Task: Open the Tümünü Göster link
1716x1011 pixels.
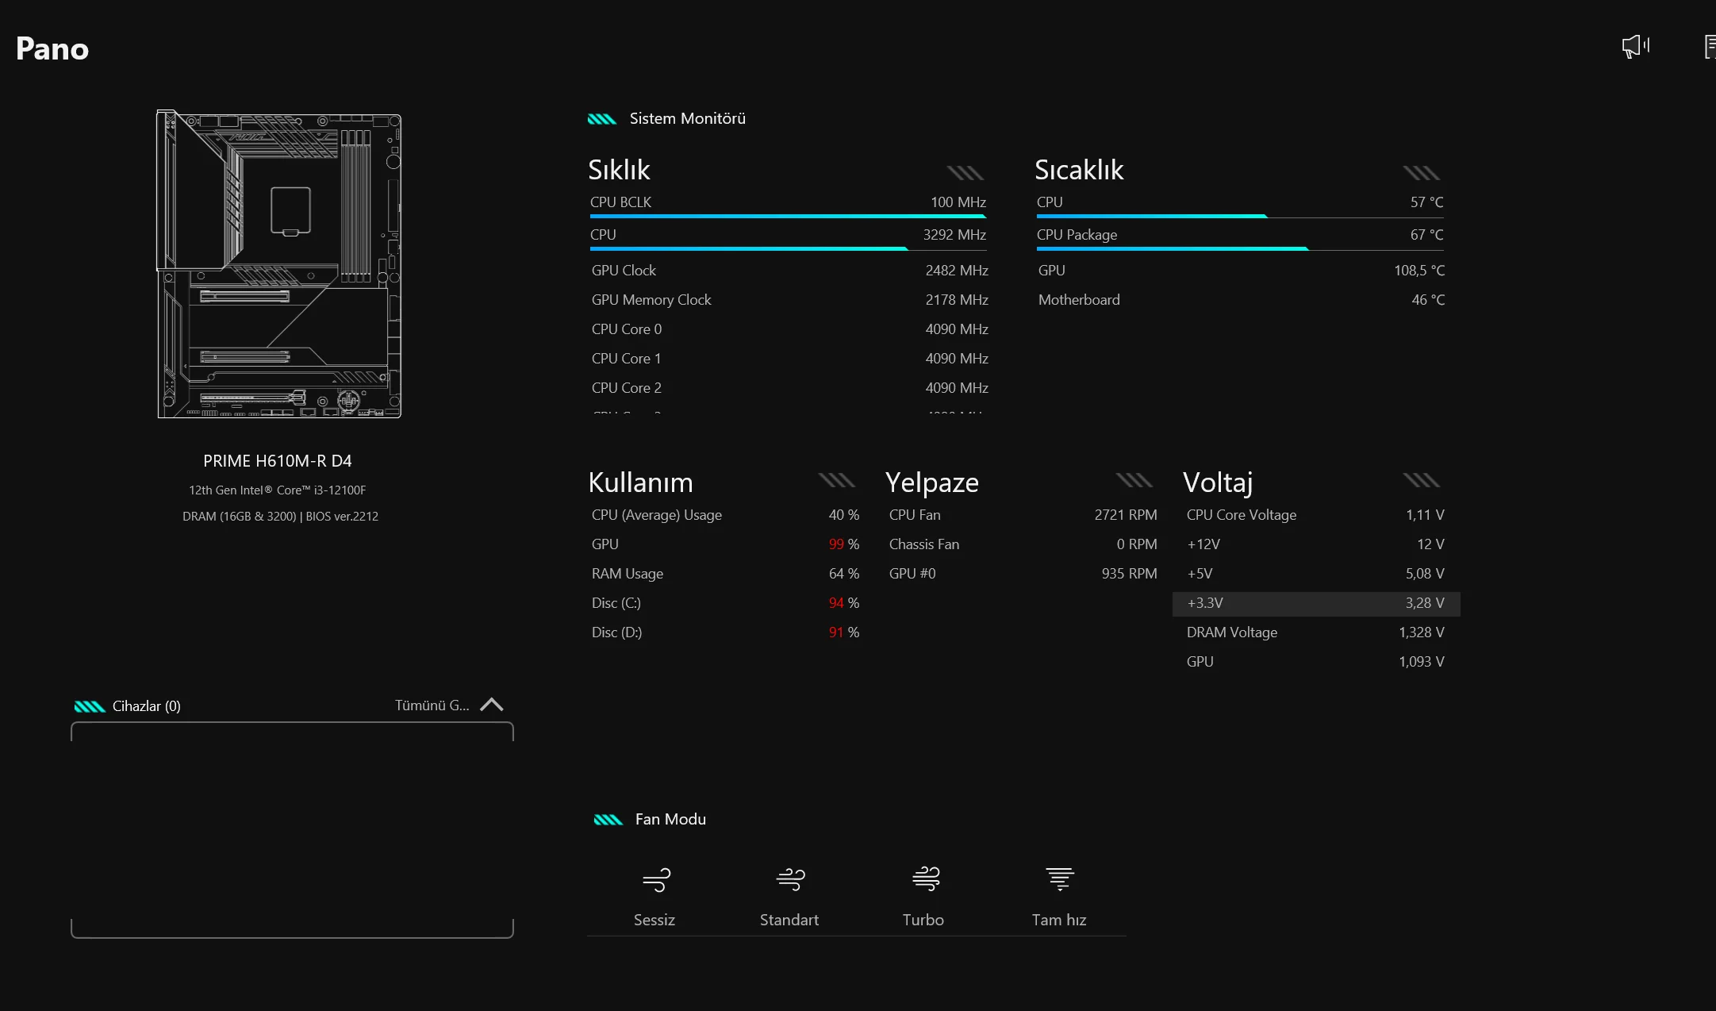Action: [x=432, y=705]
